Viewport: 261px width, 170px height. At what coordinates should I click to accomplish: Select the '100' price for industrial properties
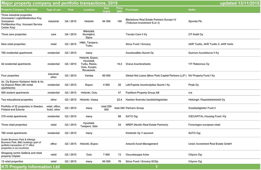pos(120,21)
